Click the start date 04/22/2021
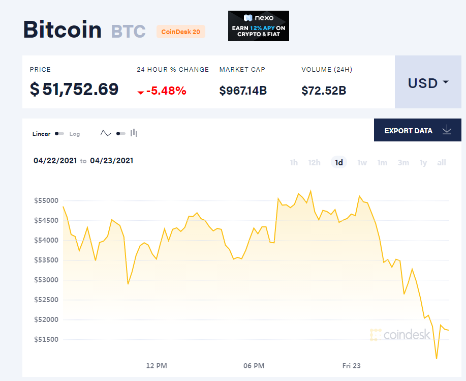 [x=55, y=161]
